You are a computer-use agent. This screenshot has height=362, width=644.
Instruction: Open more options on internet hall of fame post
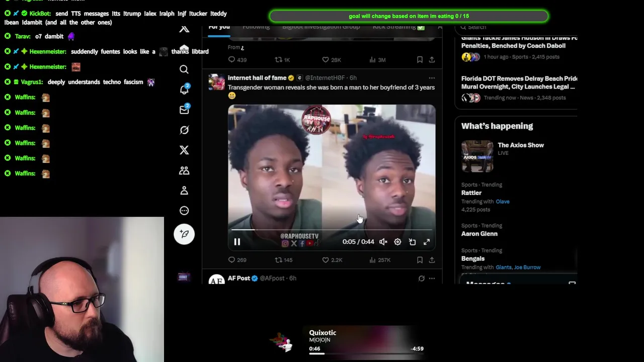(x=432, y=78)
